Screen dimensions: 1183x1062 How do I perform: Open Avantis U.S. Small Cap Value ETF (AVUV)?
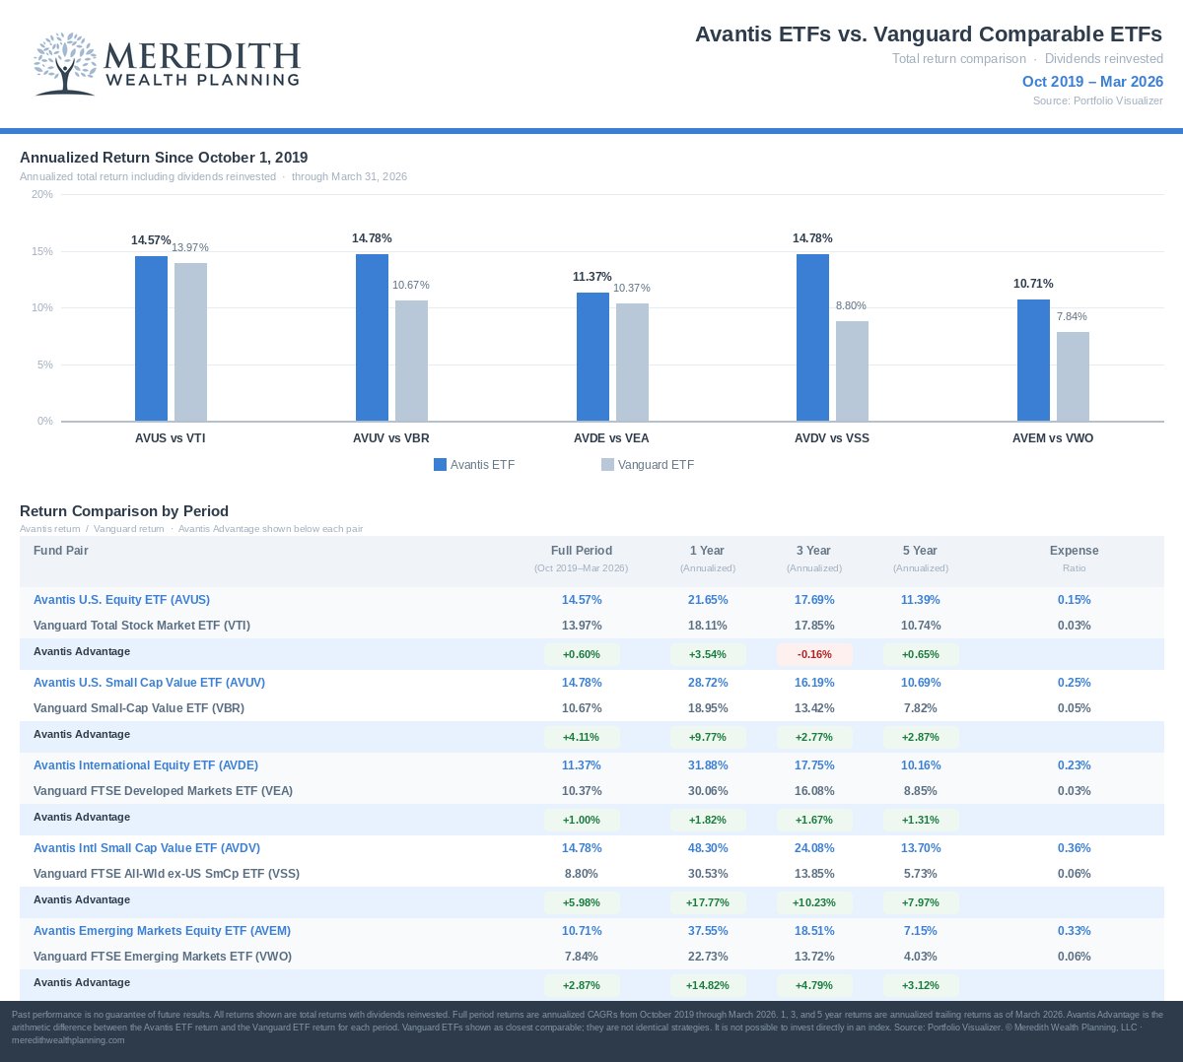pos(149,683)
